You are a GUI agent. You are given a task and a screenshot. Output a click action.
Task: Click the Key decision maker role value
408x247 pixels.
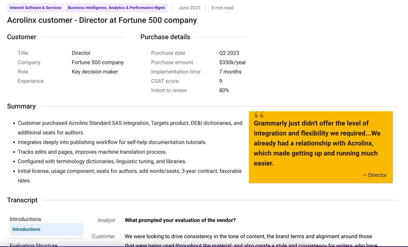[x=95, y=72]
